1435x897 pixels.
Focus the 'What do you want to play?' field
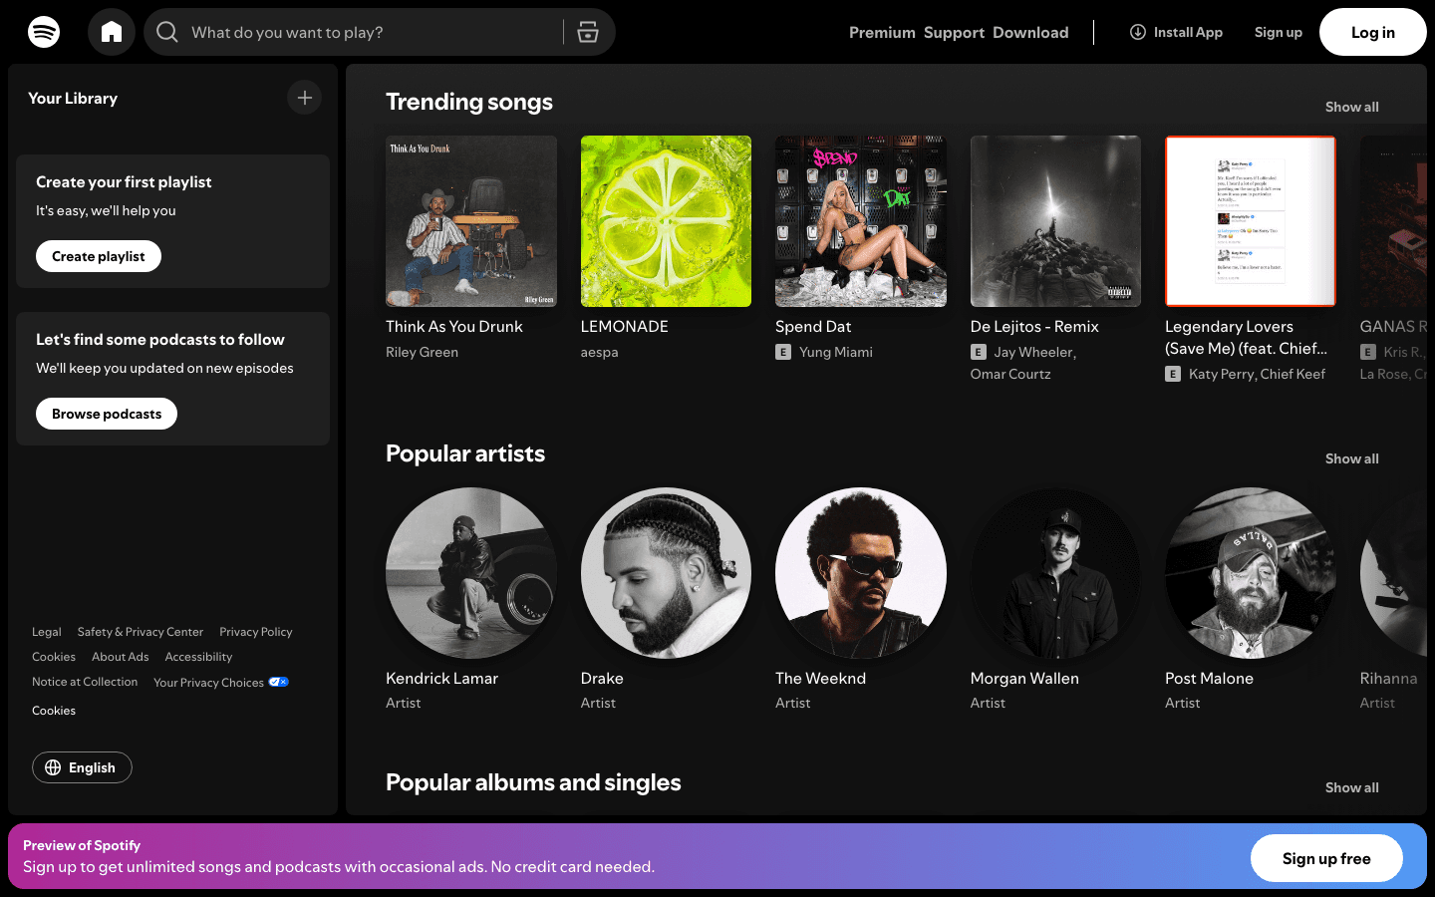tap(379, 32)
